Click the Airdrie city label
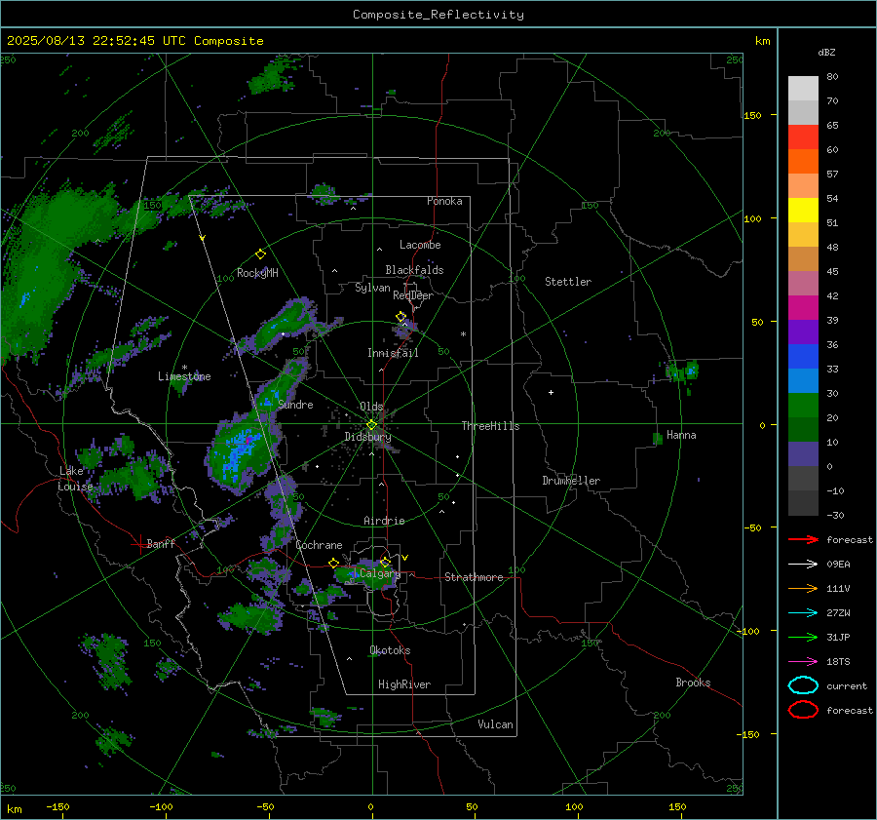The width and height of the screenshot is (877, 820). (x=384, y=521)
